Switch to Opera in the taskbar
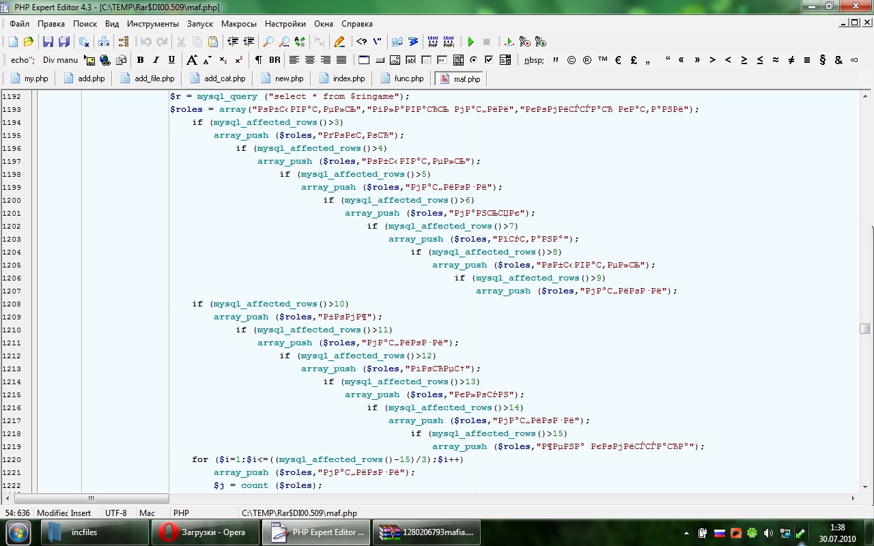 206,532
